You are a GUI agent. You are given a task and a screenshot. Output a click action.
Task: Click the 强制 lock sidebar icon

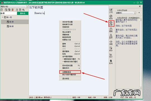tap(111, 30)
